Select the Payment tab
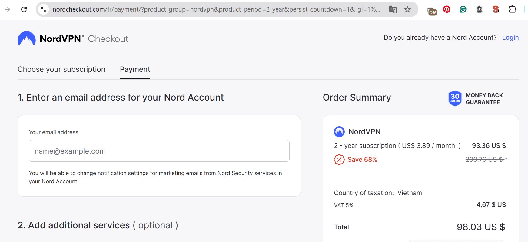 click(135, 69)
